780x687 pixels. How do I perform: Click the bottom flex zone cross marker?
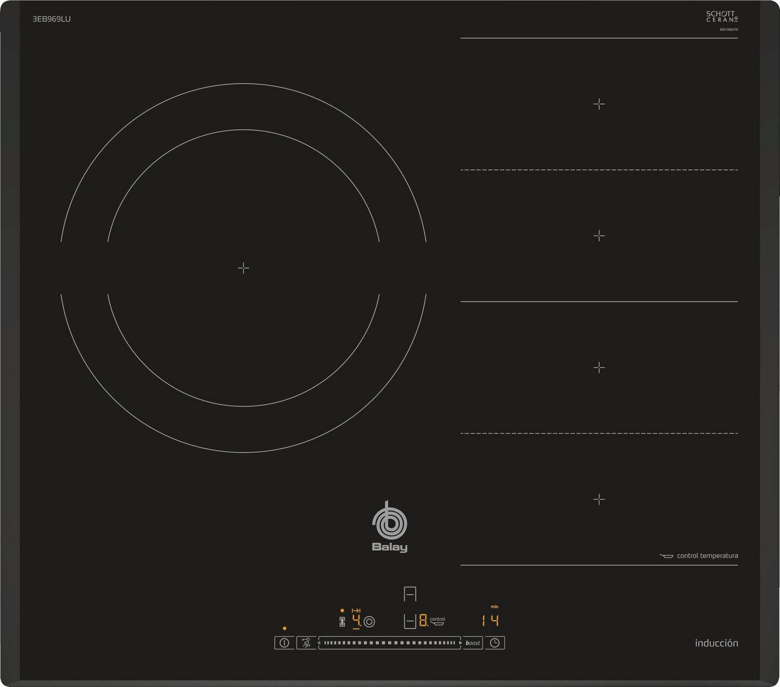click(599, 499)
